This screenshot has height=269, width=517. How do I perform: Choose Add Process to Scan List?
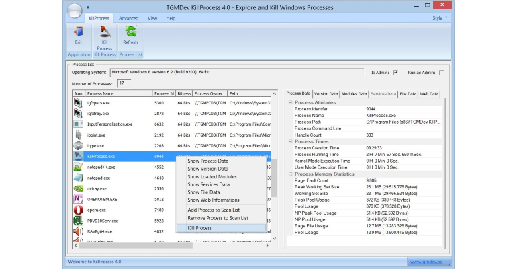(214, 210)
